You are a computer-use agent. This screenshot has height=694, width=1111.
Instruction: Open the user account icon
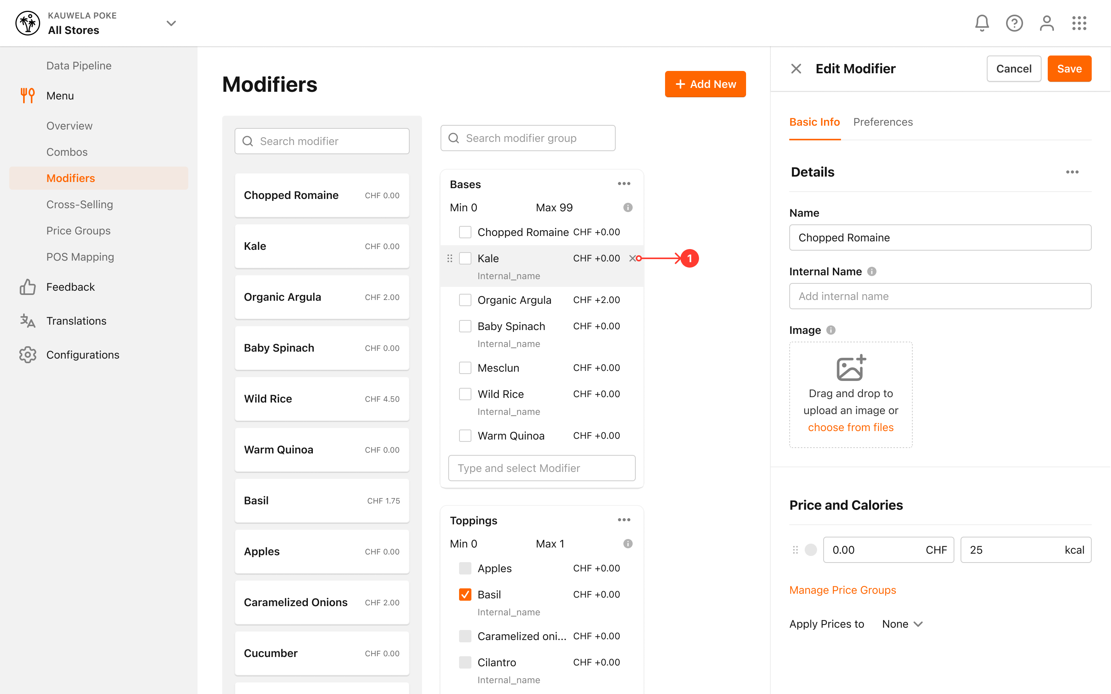[x=1047, y=23]
